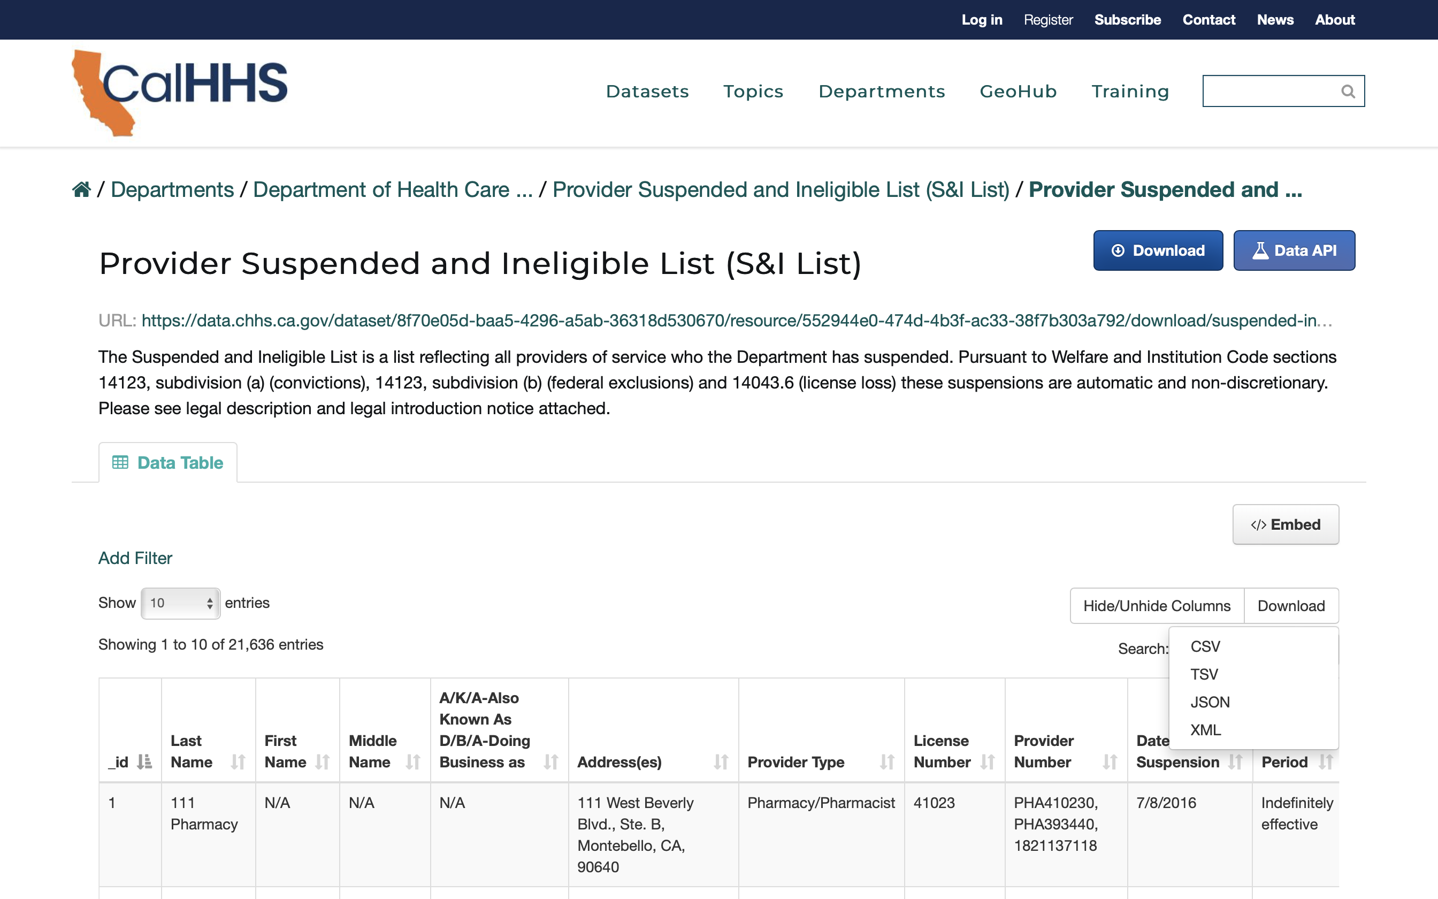1438x899 pixels.
Task: Sort by License Number column icon
Action: (987, 761)
